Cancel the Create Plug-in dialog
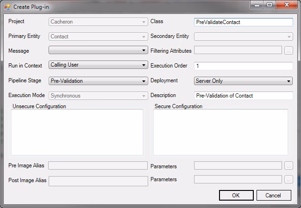301x208 pixels. (274, 196)
